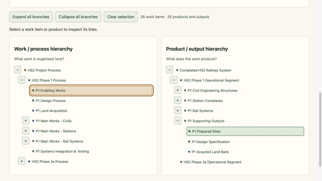Screen dimensions: 322x181
Task: Expand the P1 Rail Systems product branch
Action: pos(178,110)
